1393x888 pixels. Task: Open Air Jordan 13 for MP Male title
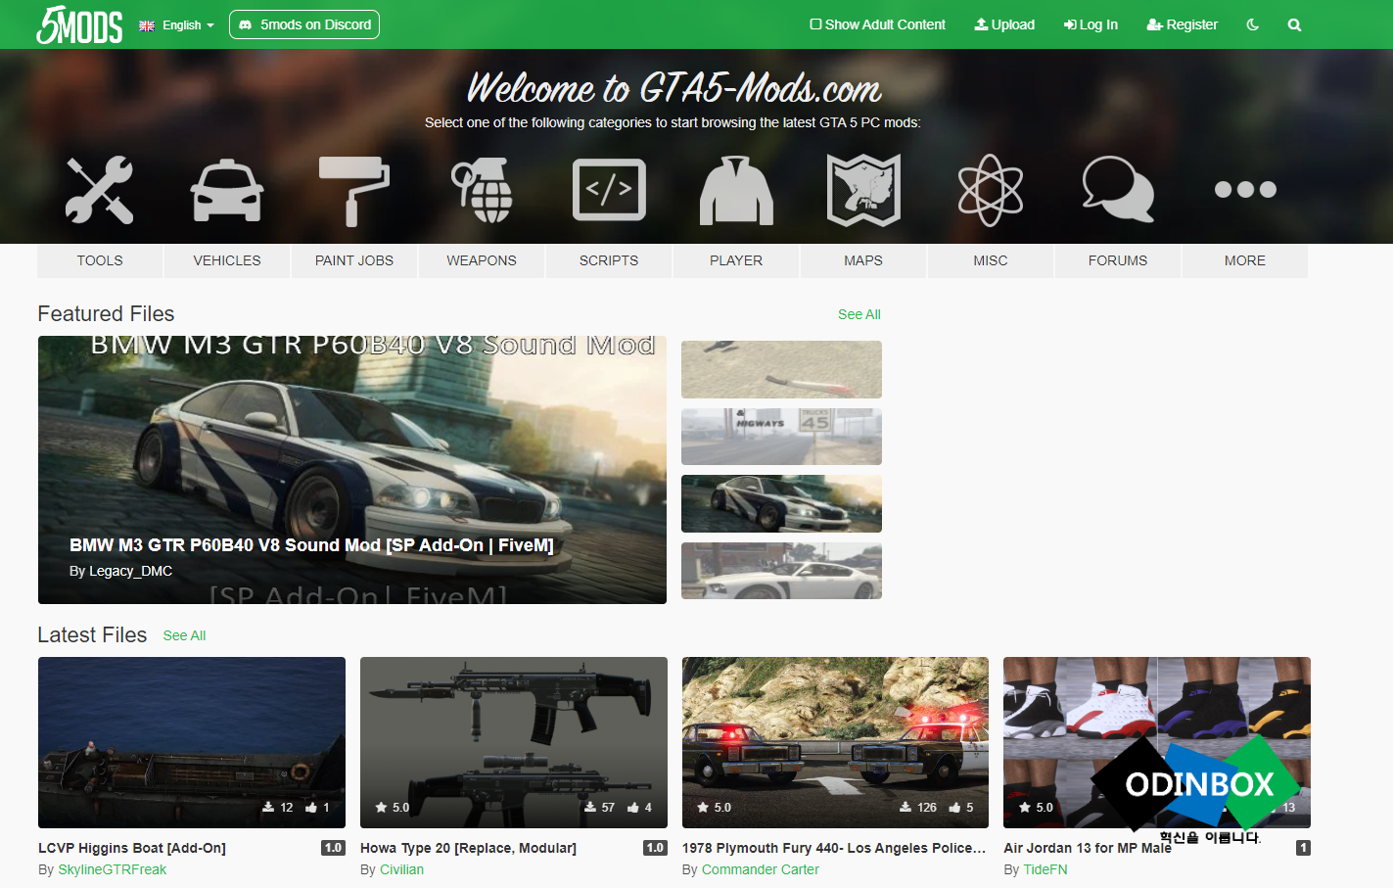coord(1088,848)
